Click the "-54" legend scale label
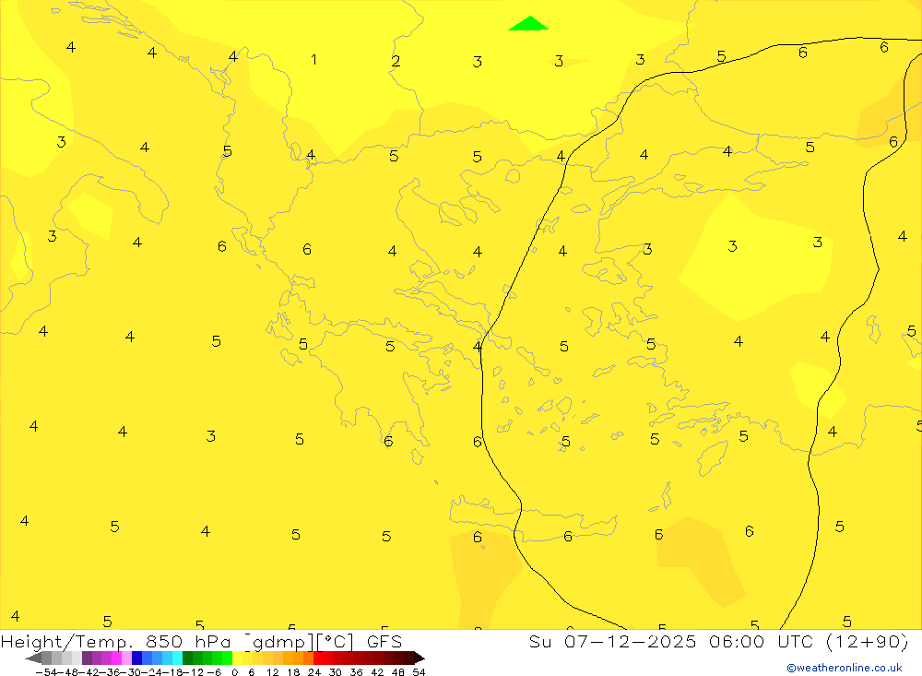Screen dimensions: 922x676 [x=46, y=672]
